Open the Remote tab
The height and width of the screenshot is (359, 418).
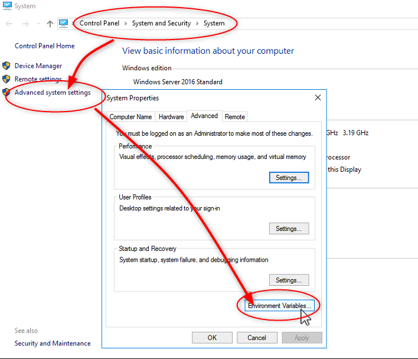(x=235, y=117)
